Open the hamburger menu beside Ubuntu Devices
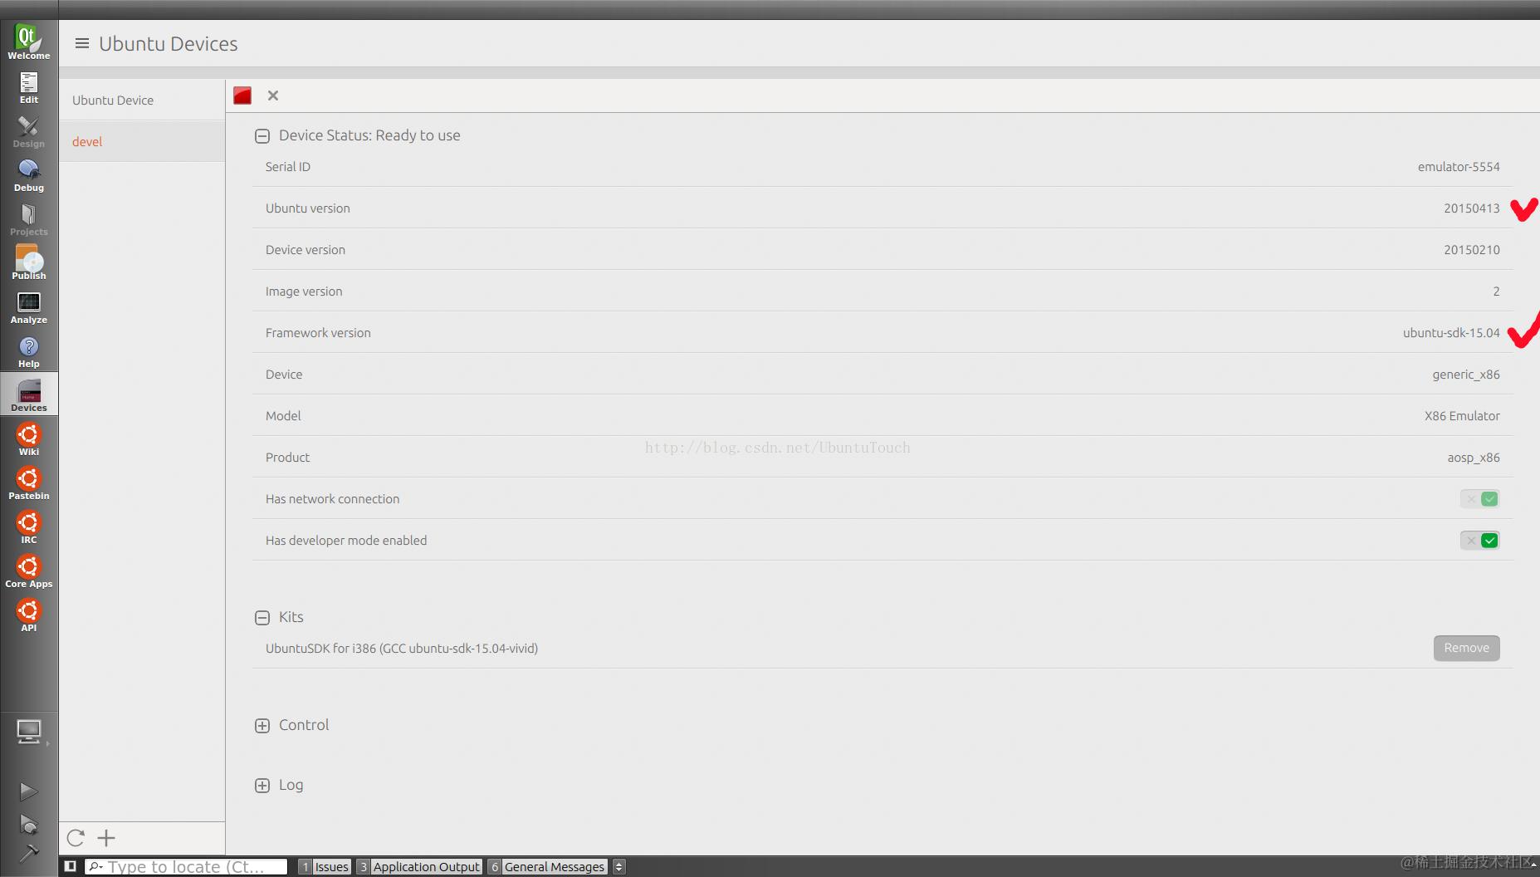 point(81,43)
